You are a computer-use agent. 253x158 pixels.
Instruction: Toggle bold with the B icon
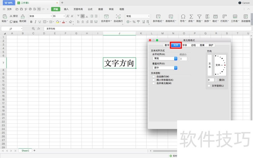(x=31, y=22)
